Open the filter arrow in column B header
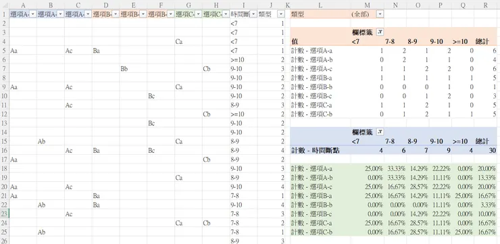The width and height of the screenshot is (500, 244). point(60,14)
